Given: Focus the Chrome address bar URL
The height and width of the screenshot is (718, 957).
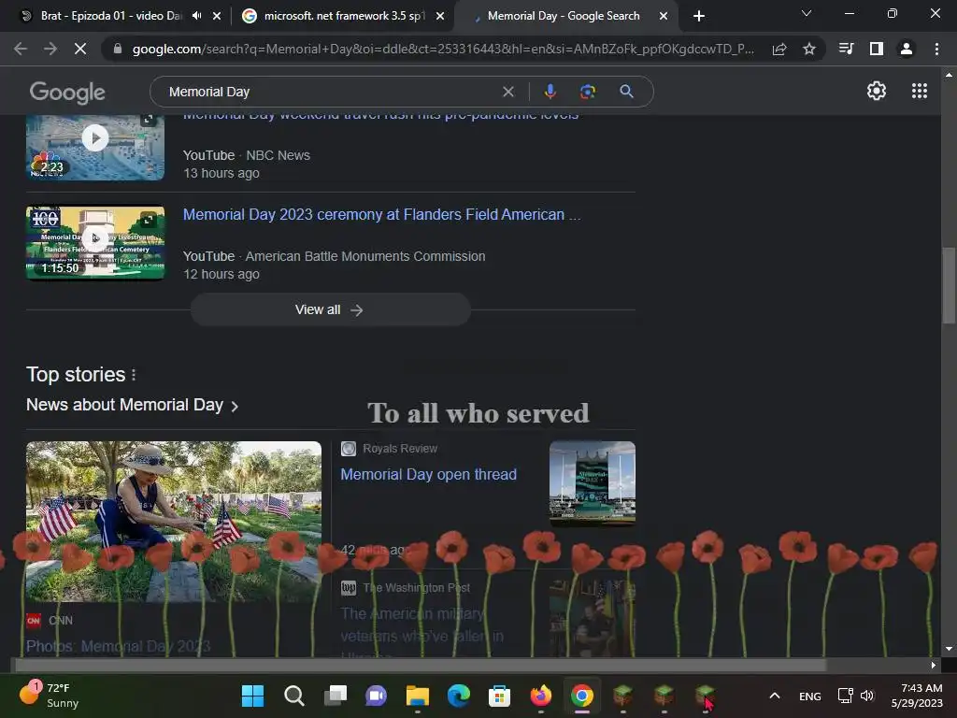Looking at the screenshot, I should (442, 49).
